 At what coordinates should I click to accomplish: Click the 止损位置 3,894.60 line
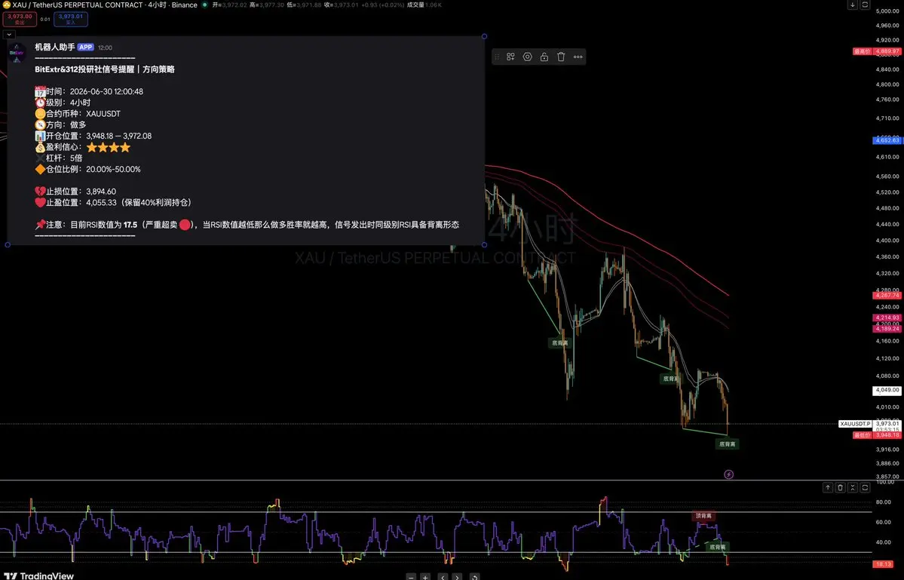pyautogui.click(x=75, y=192)
